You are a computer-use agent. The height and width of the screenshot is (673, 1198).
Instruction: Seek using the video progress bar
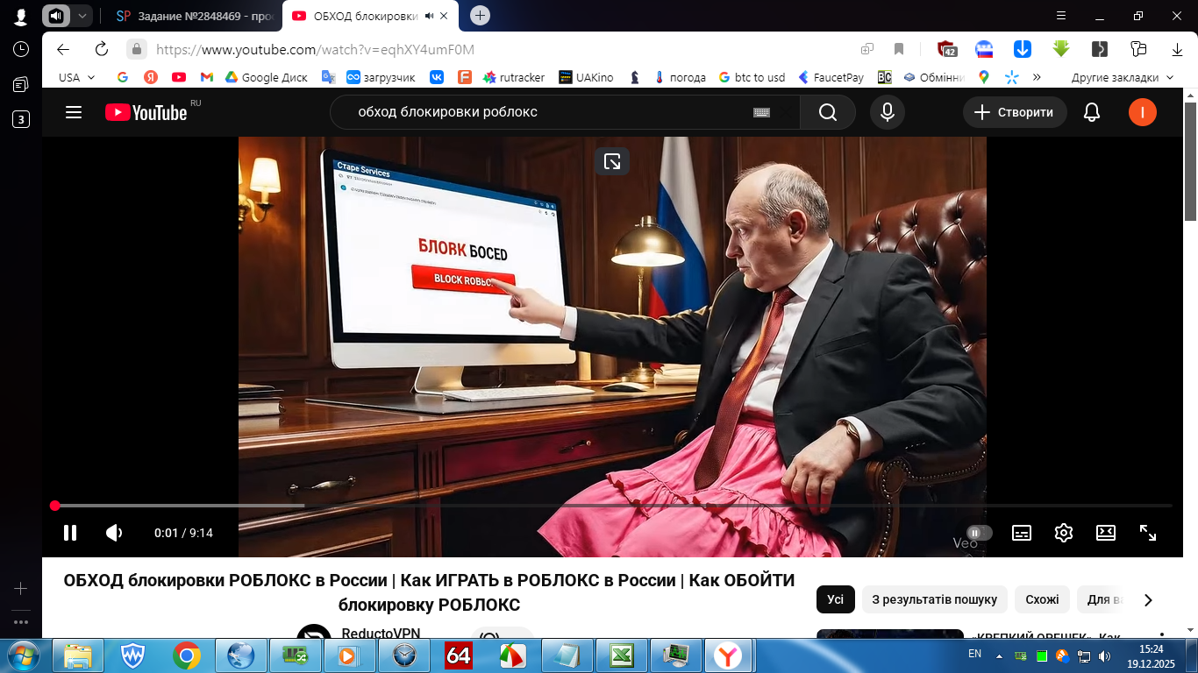tap(611, 506)
